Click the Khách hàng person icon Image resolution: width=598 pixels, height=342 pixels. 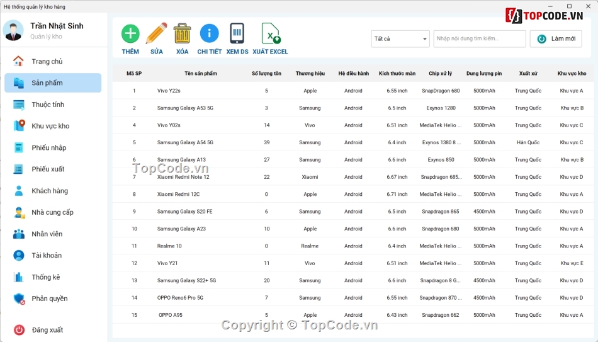click(x=18, y=190)
